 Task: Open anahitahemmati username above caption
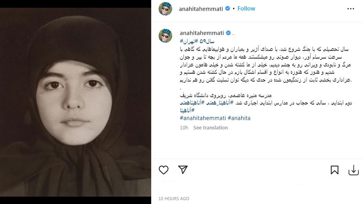coord(202,33)
